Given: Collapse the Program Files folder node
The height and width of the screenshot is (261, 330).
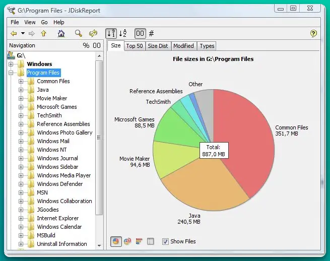Looking at the screenshot, I should [11, 73].
